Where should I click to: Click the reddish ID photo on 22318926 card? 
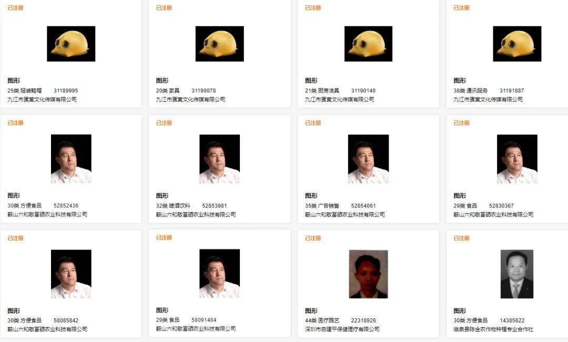[368, 274]
